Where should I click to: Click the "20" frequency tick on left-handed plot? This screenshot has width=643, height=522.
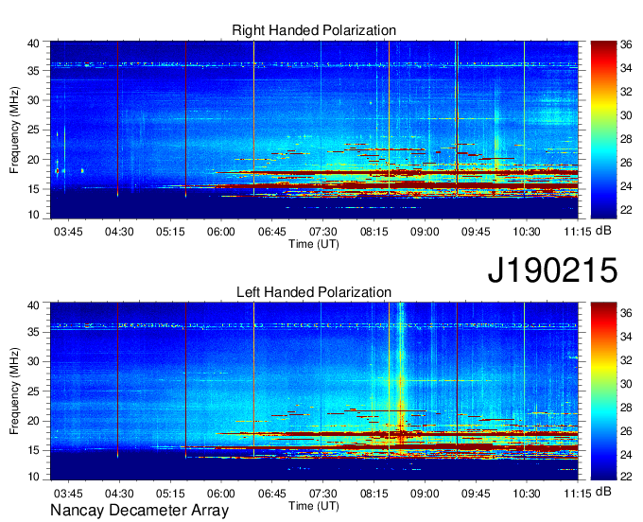pyautogui.click(x=33, y=421)
